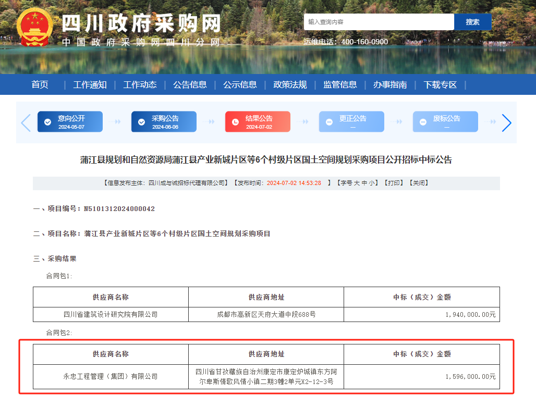Open the 意向公开 timeline step

[70, 122]
